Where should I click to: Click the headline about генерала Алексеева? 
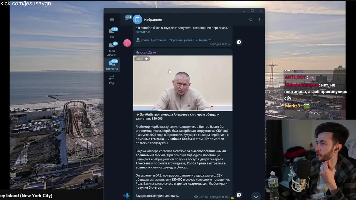click(x=177, y=116)
